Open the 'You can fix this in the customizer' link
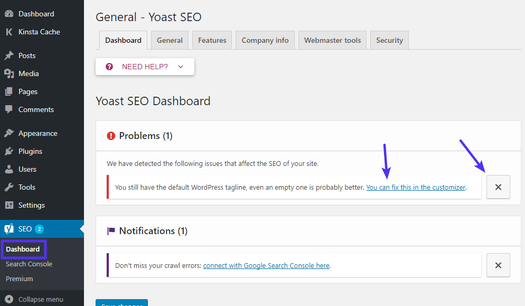Viewport: 525px width, 306px height. click(x=416, y=188)
